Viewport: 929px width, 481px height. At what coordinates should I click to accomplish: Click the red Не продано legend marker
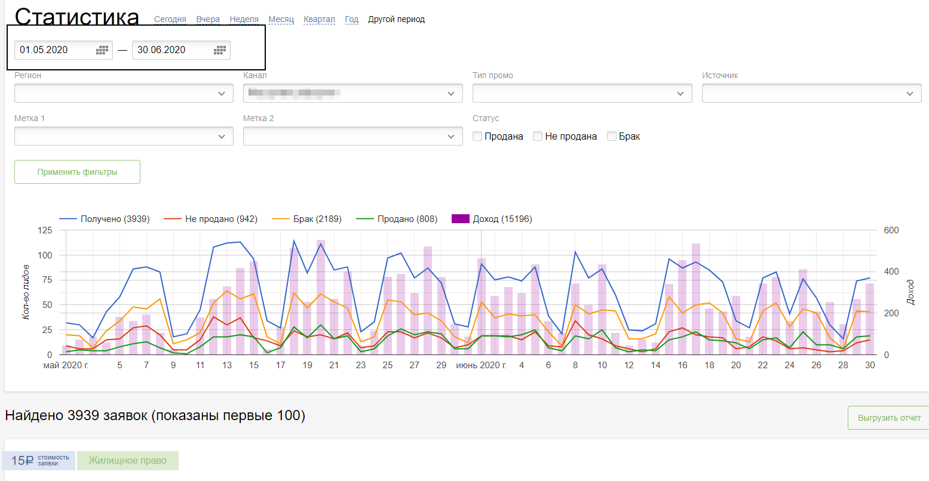tap(173, 219)
